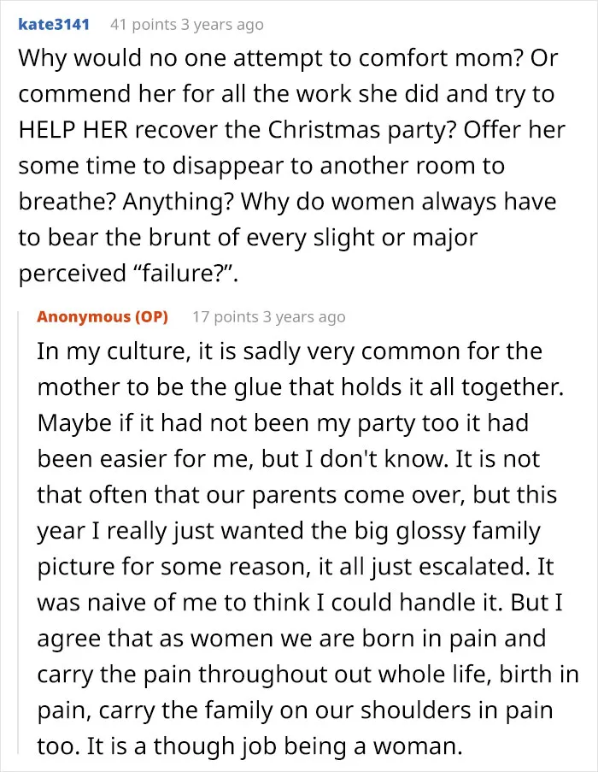Screen dimensions: 598x772
Task: Open the "3 years ago" timestamp on OP's reply
Action: coord(304,317)
